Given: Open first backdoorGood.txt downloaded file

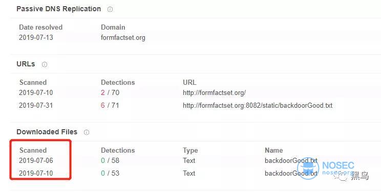Looking at the screenshot, I should [291, 160].
